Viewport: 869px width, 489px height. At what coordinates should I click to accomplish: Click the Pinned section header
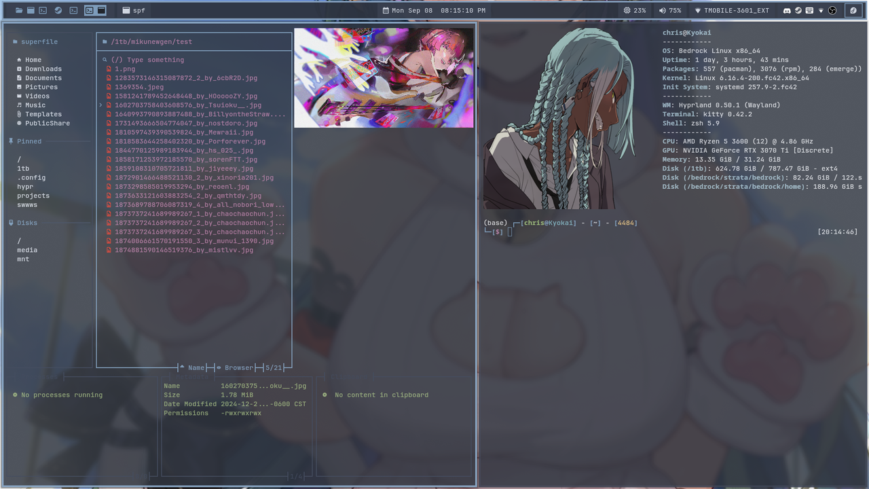tap(25, 141)
